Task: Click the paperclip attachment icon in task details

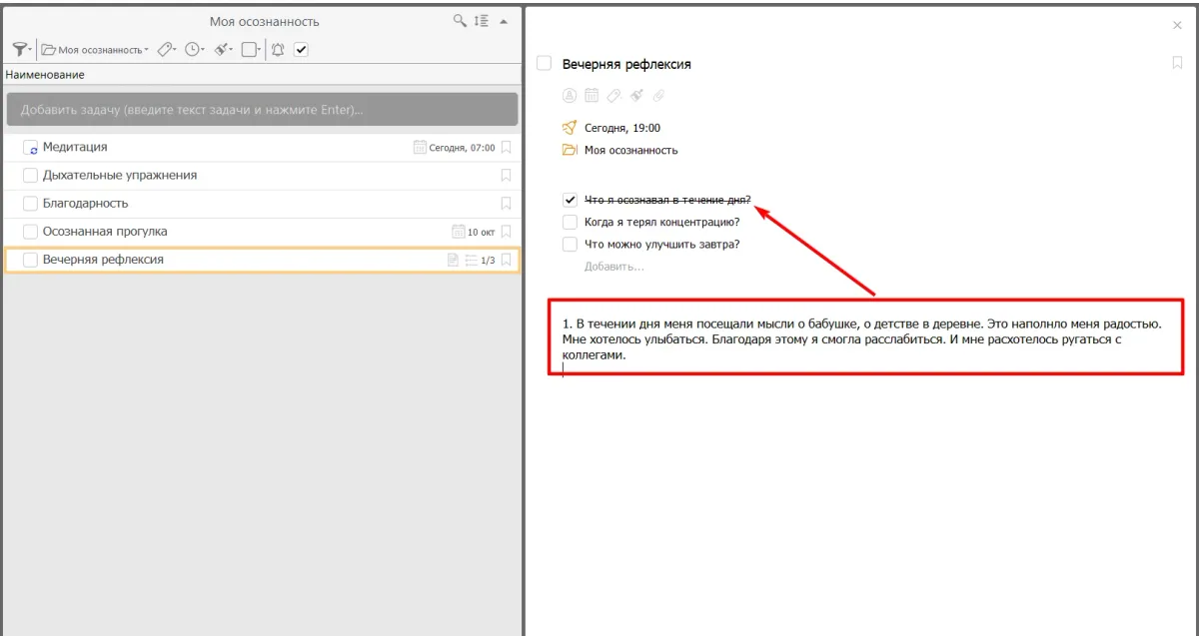Action: click(x=658, y=96)
